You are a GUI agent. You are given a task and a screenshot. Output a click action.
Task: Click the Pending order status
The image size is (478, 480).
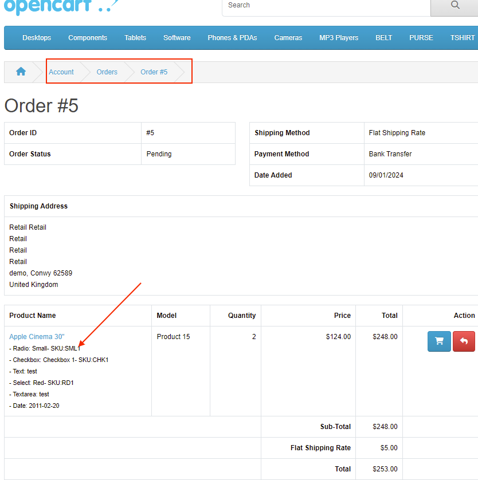(x=159, y=154)
